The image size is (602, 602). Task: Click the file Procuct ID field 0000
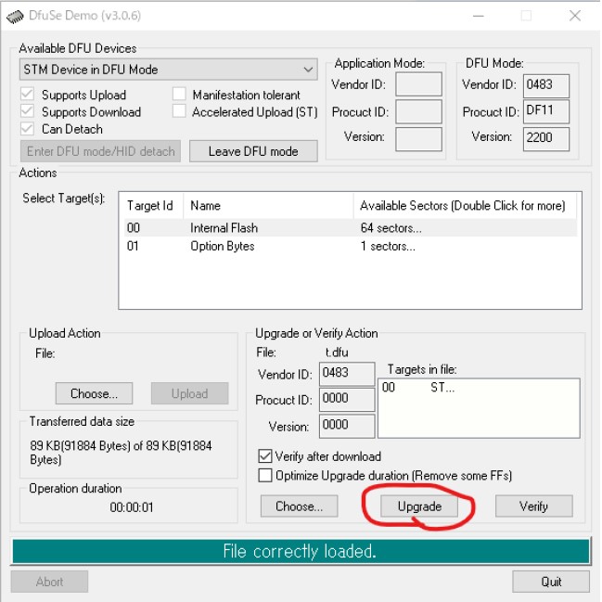click(347, 400)
